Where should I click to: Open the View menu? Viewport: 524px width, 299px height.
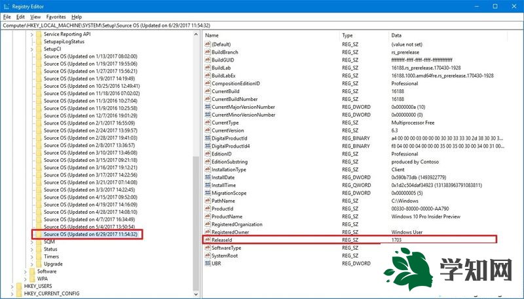tap(35, 17)
